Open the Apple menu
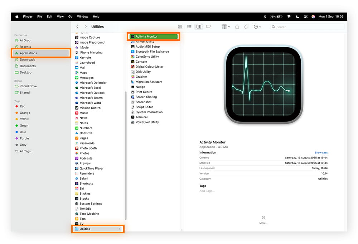The image size is (358, 244). [x=17, y=16]
